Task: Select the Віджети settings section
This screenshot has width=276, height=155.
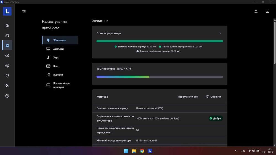Action: pos(60,74)
